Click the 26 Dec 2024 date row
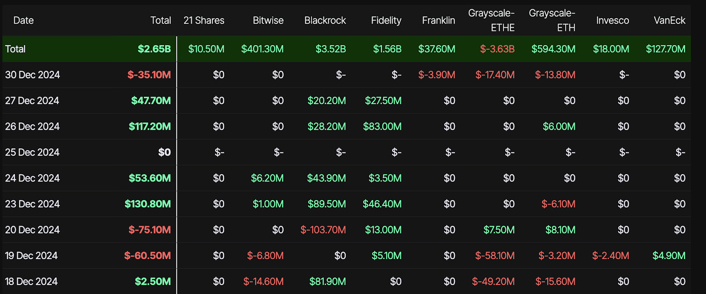Screen dimensions: 706x294 click(x=346, y=126)
